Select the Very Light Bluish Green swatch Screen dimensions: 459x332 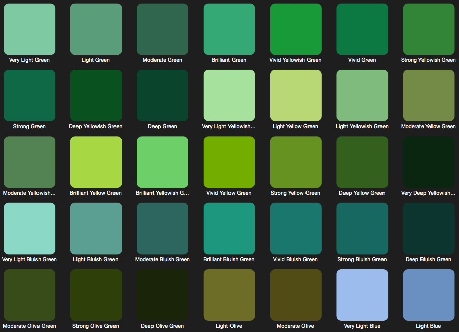point(29,228)
